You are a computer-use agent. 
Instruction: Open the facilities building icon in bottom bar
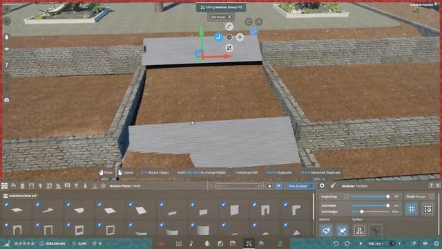coord(220,243)
